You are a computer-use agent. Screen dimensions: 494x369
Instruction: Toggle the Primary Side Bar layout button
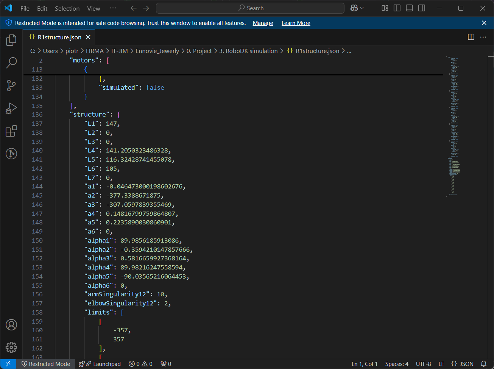coord(397,8)
